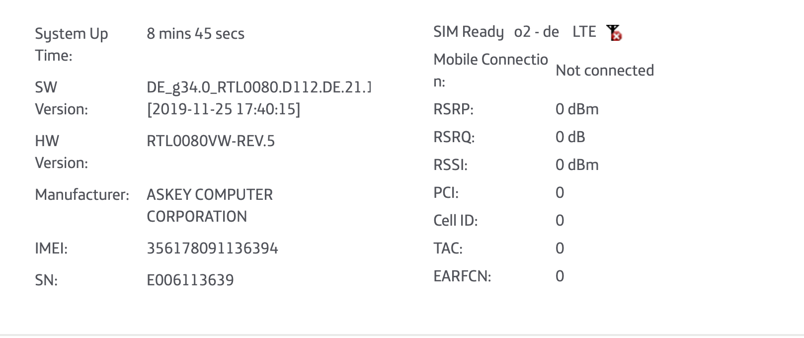Click the LTE network type label
Image resolution: width=804 pixels, height=338 pixels.
tap(584, 32)
